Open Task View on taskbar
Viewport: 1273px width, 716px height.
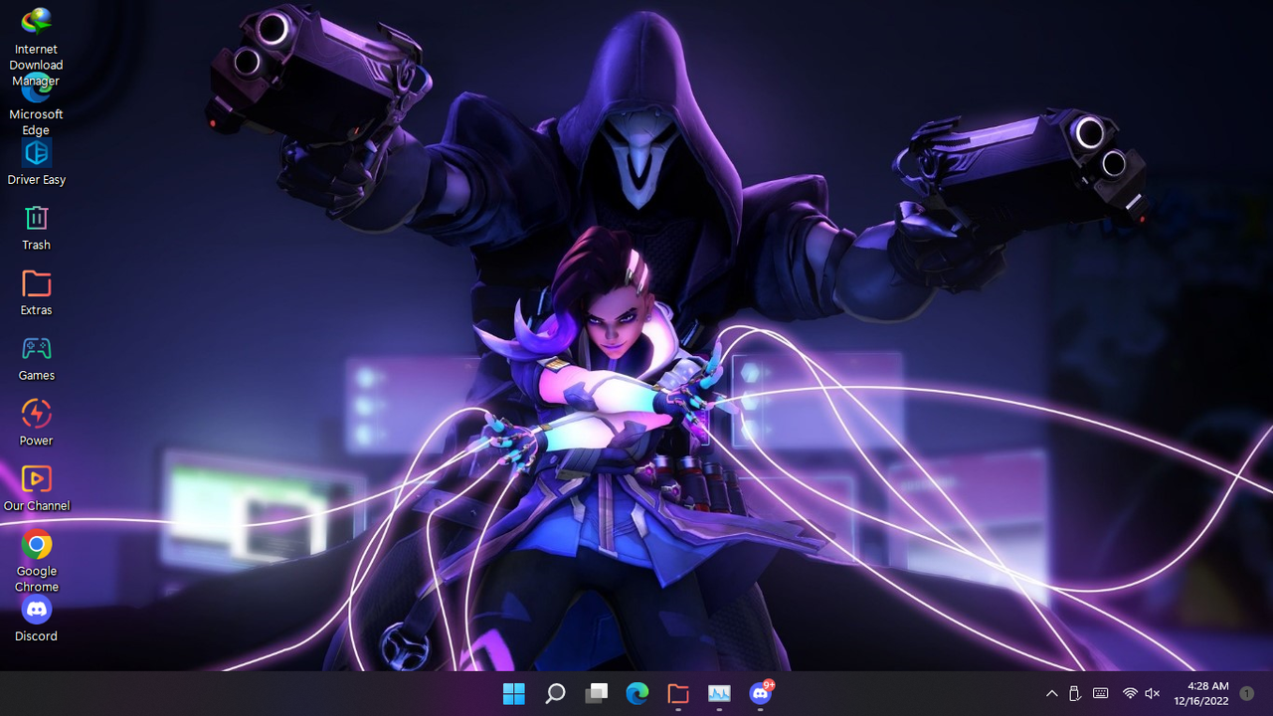596,694
